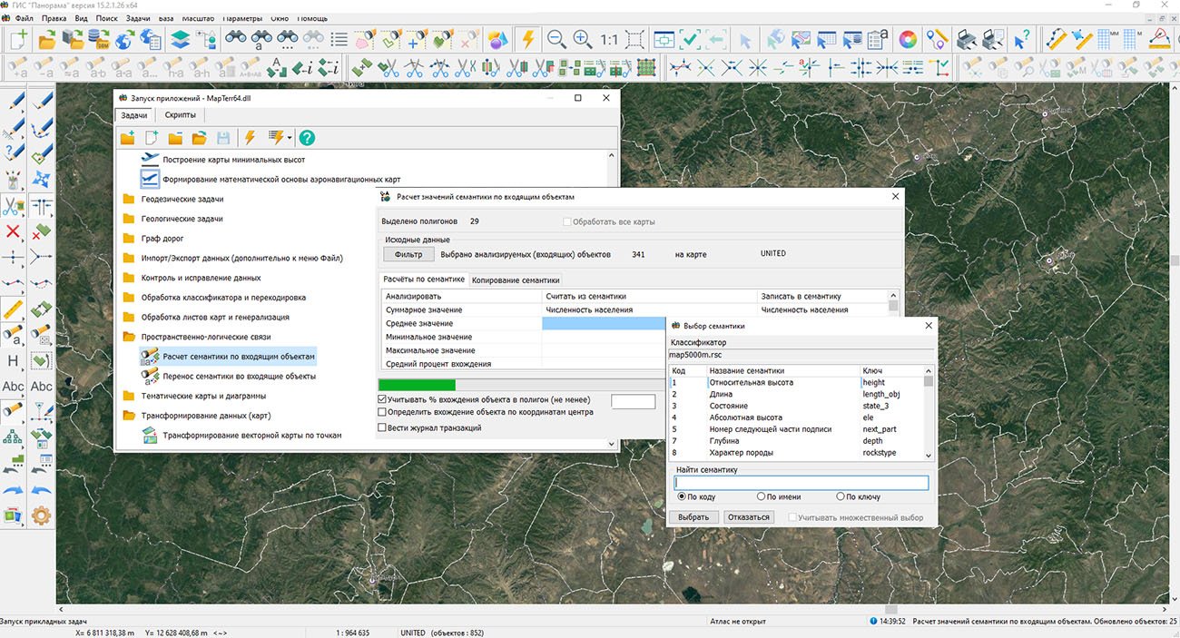Click the zoom out magnifier icon
1180x638 pixels.
[556, 39]
